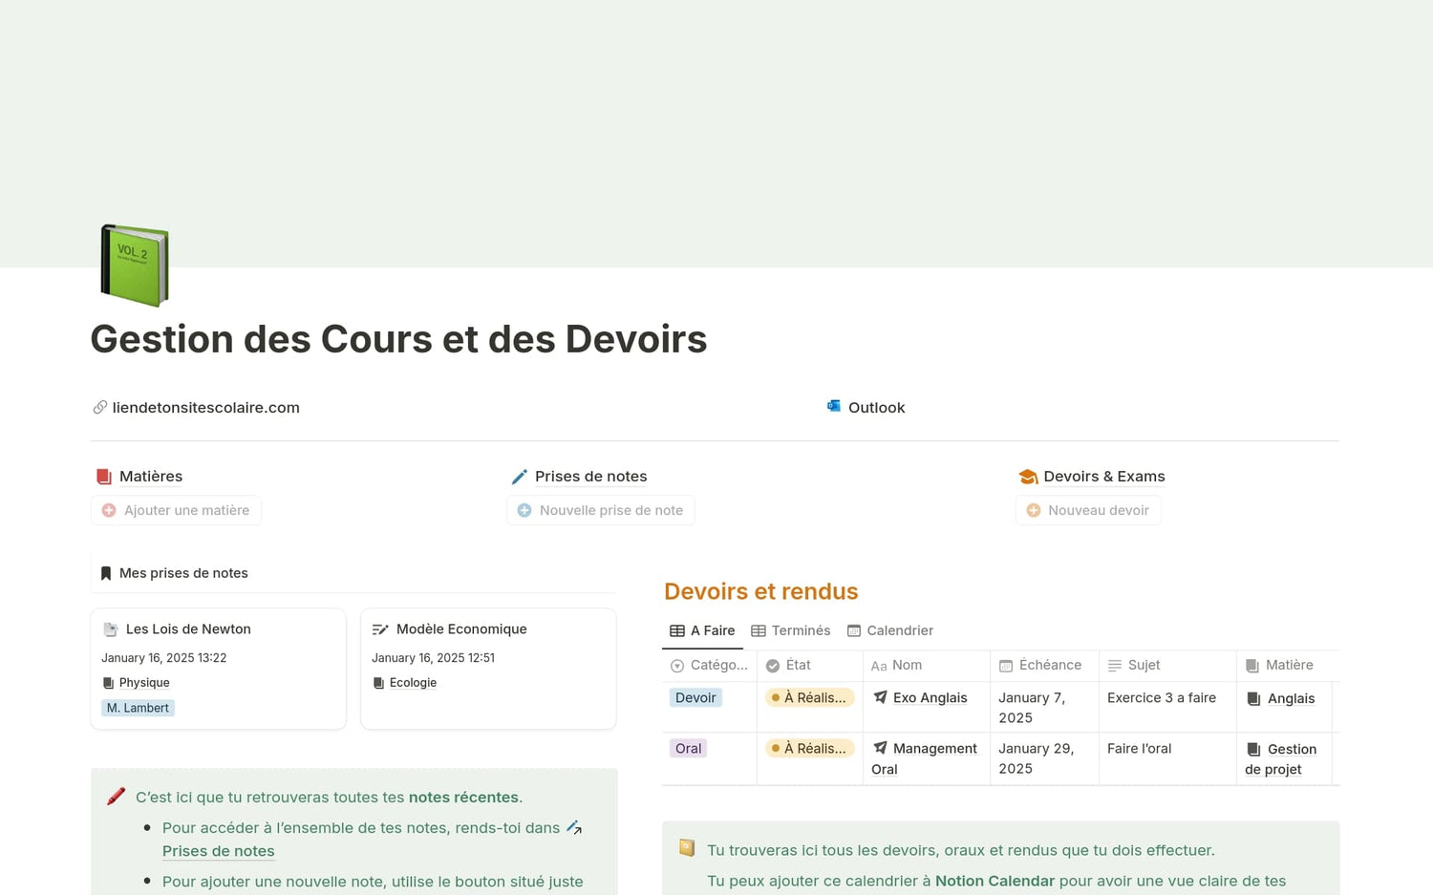
Task: Click the graduation cap Devoirs & Exams icon
Action: [x=1028, y=477]
